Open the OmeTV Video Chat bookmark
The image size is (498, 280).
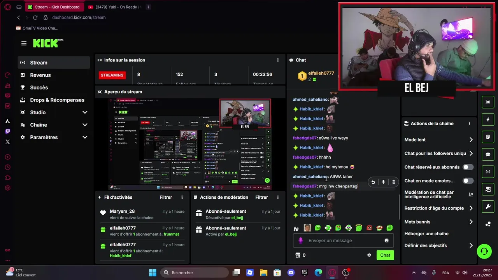(x=37, y=28)
